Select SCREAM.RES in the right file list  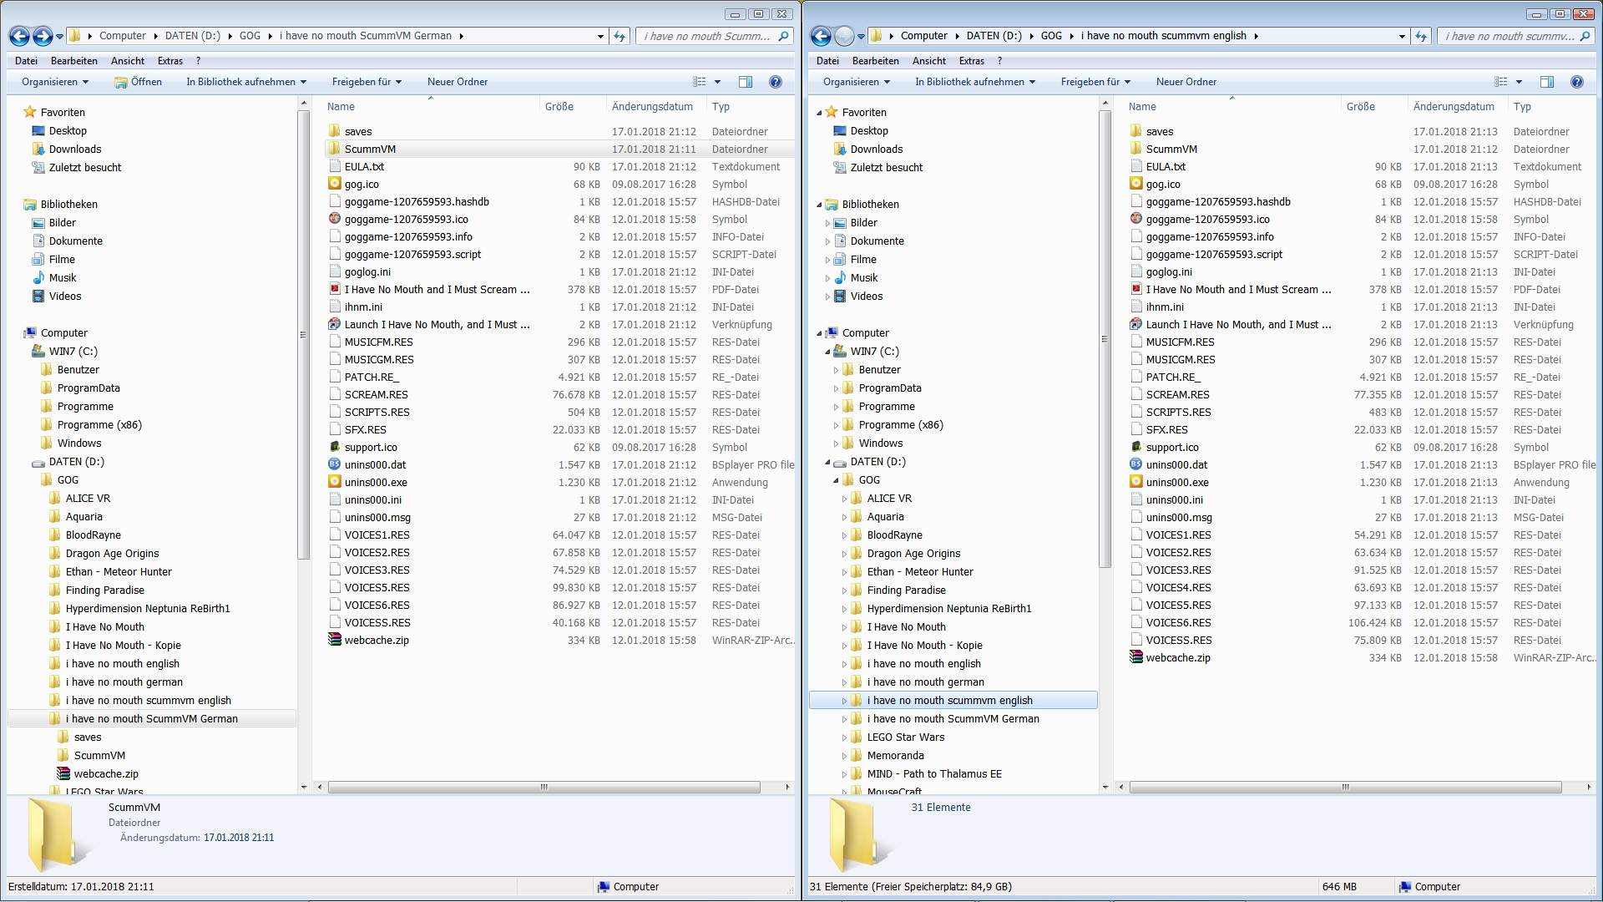[1178, 394]
